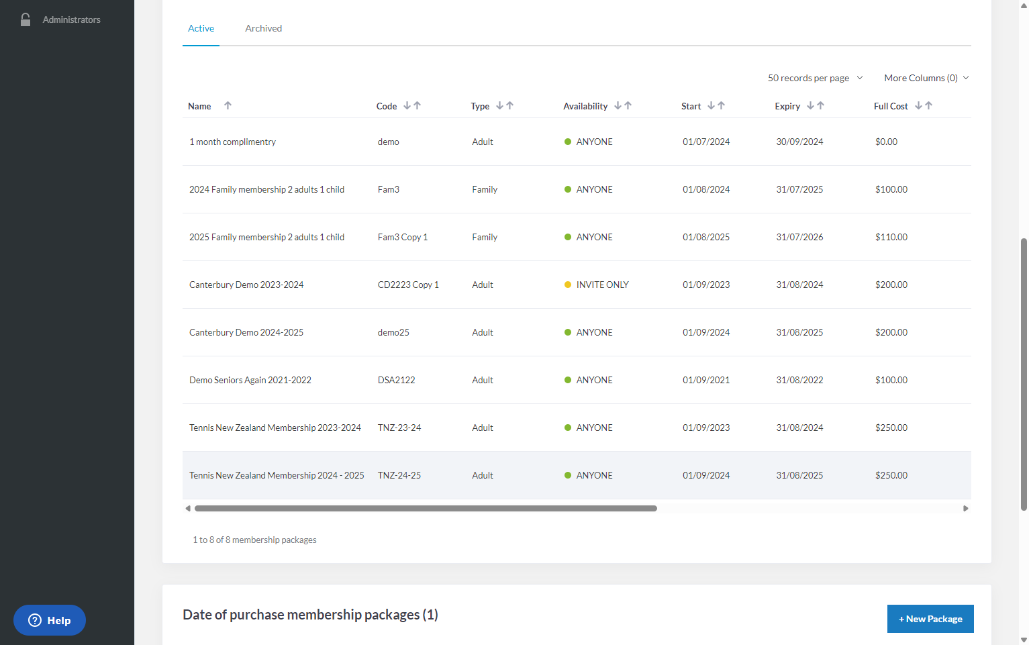Sort Availability column ascending arrow
This screenshot has width=1029, height=645.
[628, 105]
